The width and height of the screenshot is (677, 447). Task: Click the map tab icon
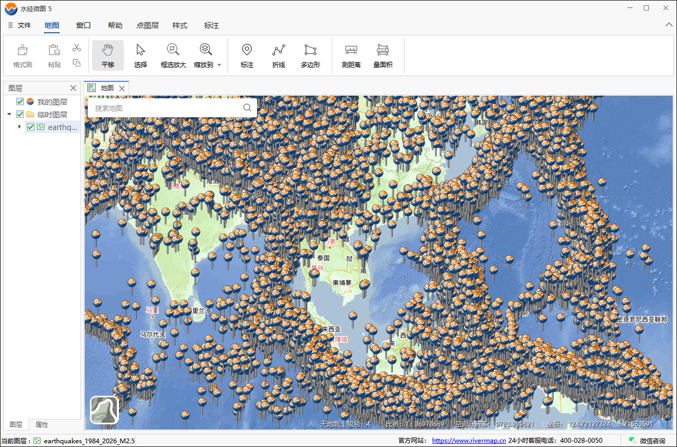[92, 88]
